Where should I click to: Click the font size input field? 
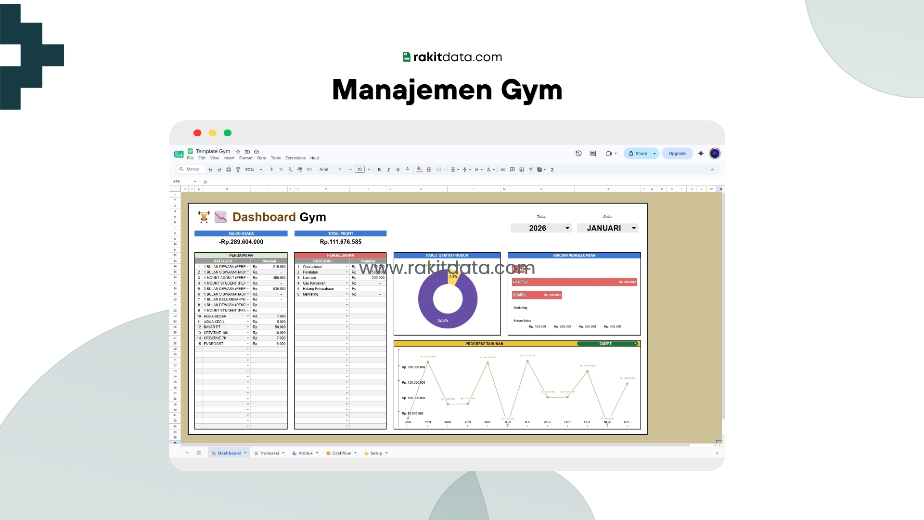click(x=359, y=169)
